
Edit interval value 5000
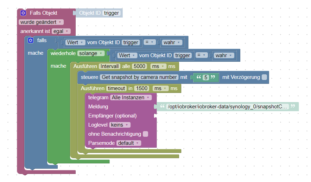click(139, 66)
